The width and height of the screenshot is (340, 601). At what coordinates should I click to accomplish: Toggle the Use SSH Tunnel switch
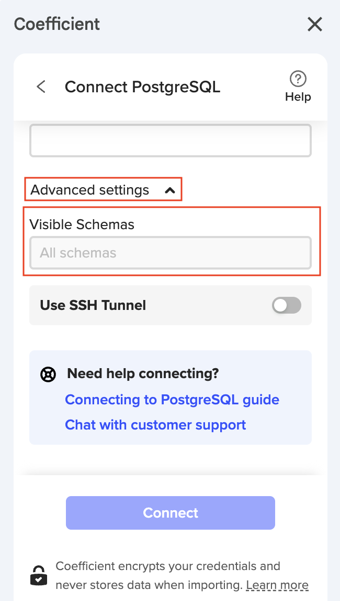286,305
